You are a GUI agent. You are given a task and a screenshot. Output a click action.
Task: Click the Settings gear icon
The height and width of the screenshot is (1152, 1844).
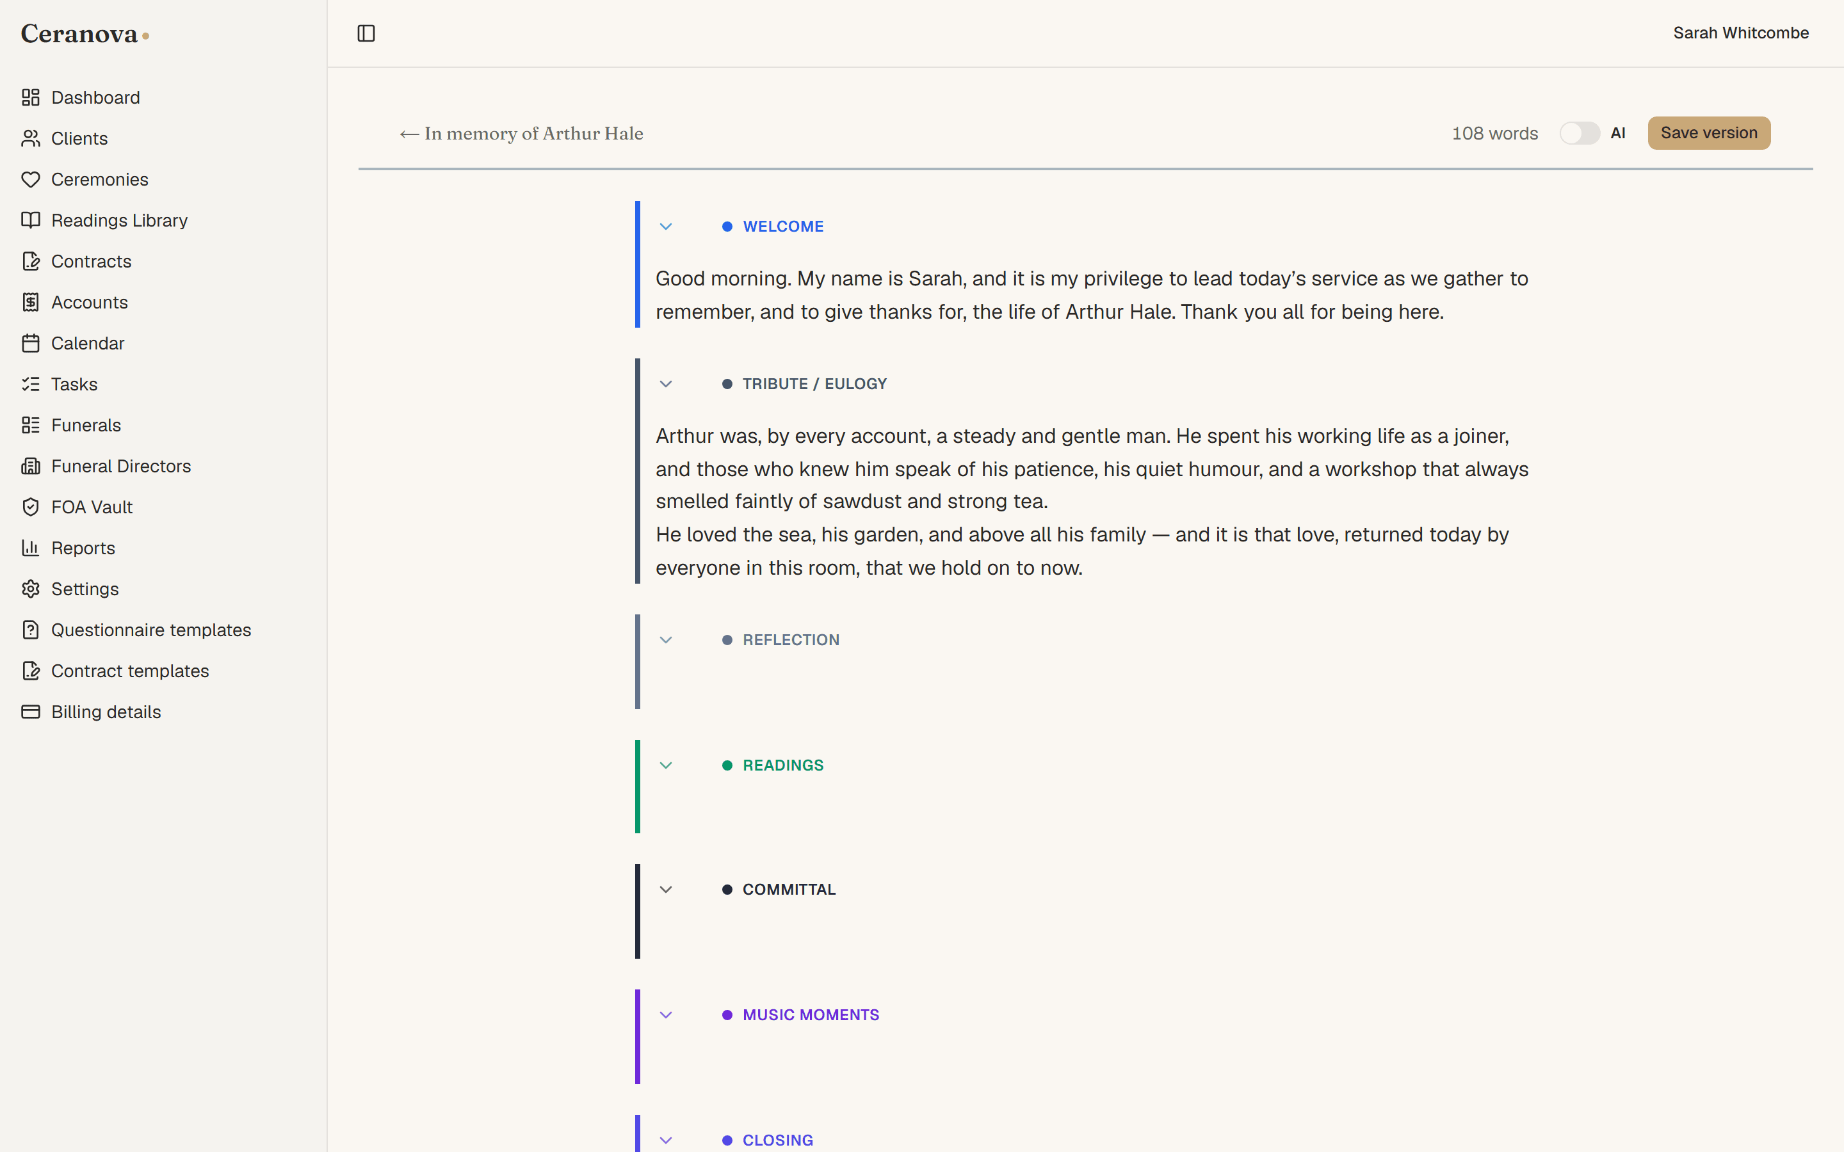click(x=31, y=589)
